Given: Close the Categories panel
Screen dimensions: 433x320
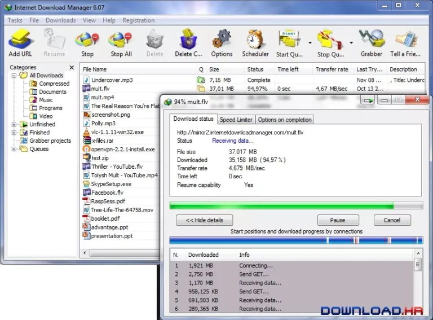Looking at the screenshot, I should coord(72,67).
